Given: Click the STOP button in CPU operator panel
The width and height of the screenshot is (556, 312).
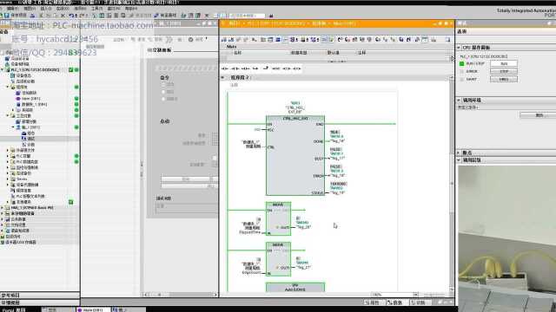Looking at the screenshot, I should (x=504, y=71).
